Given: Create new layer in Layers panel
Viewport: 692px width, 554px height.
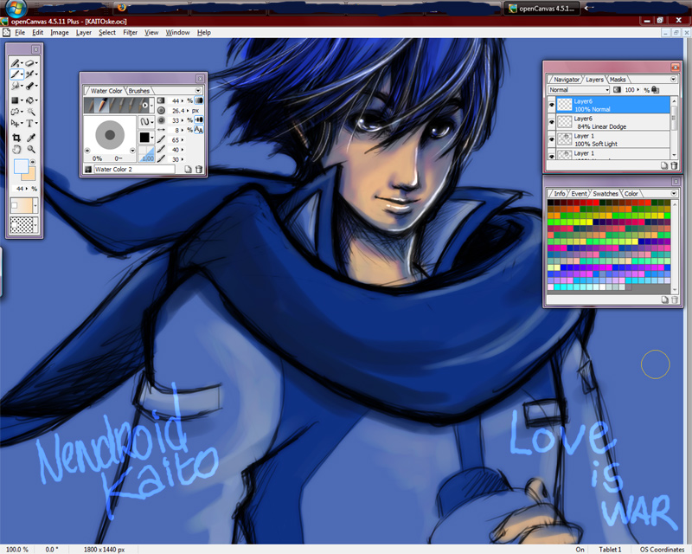Looking at the screenshot, I should (663, 165).
